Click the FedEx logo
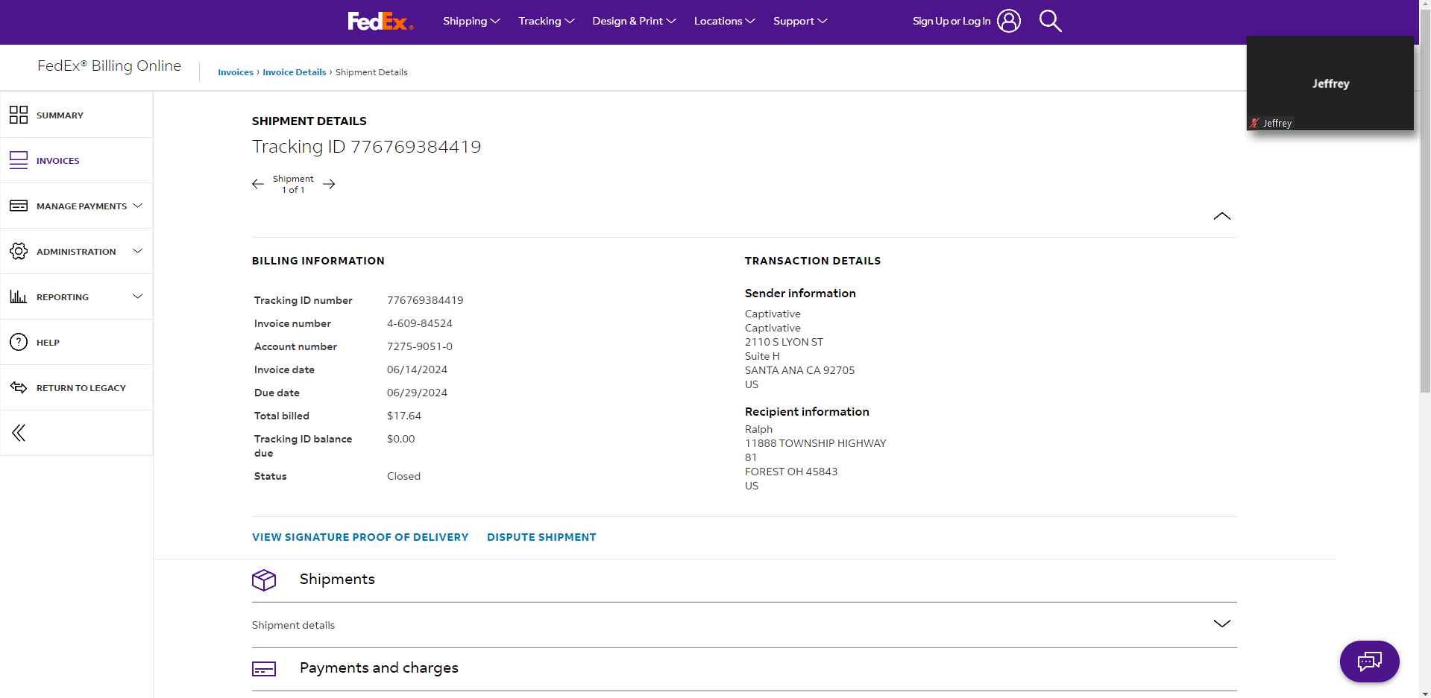Screen dimensions: 1431x698 click(x=380, y=21)
